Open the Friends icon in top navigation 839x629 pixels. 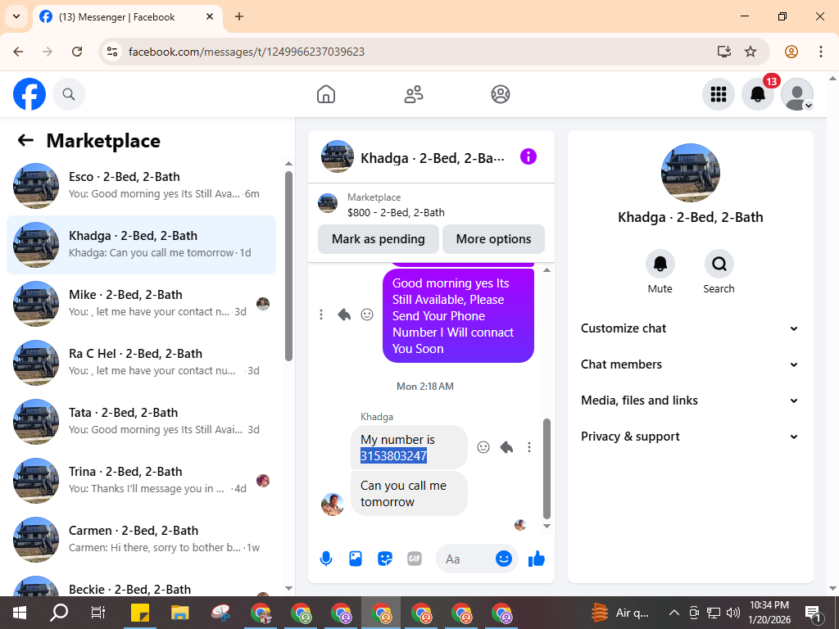[x=413, y=94]
